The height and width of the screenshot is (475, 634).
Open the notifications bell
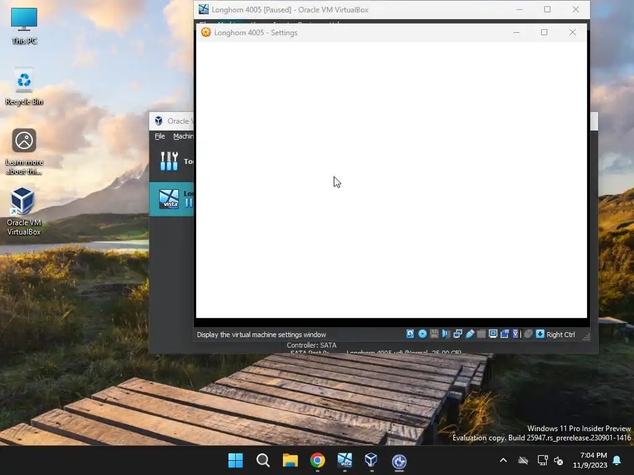(617, 460)
